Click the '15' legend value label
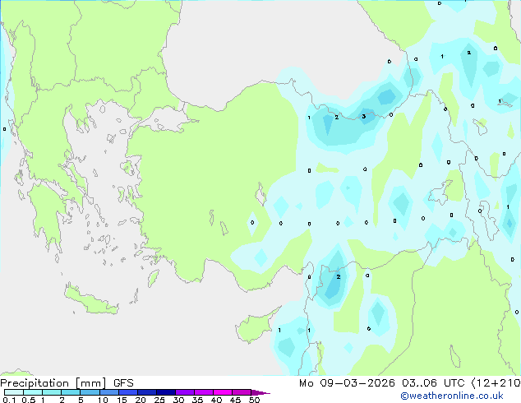Viewport: 521px width, 403px height. coord(122,400)
